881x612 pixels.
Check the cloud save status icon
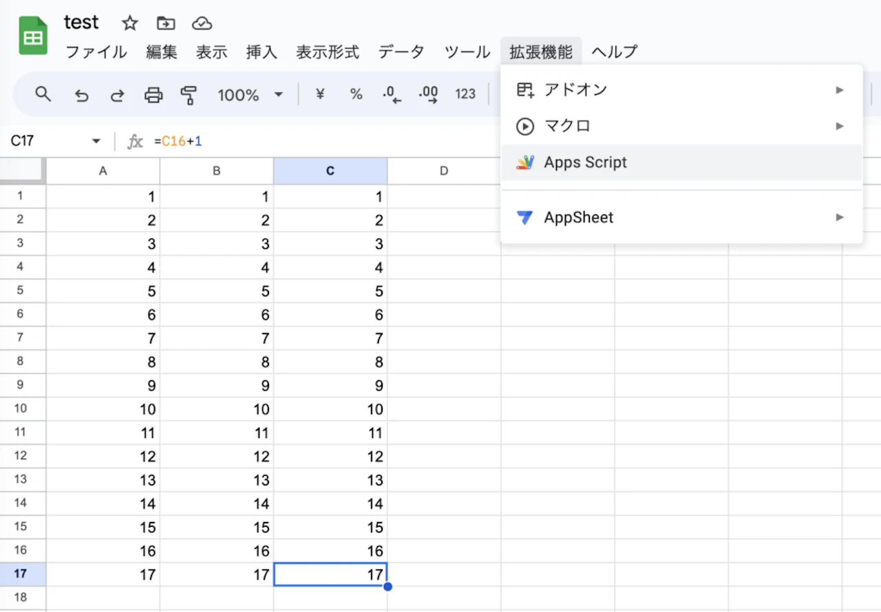pyautogui.click(x=202, y=23)
